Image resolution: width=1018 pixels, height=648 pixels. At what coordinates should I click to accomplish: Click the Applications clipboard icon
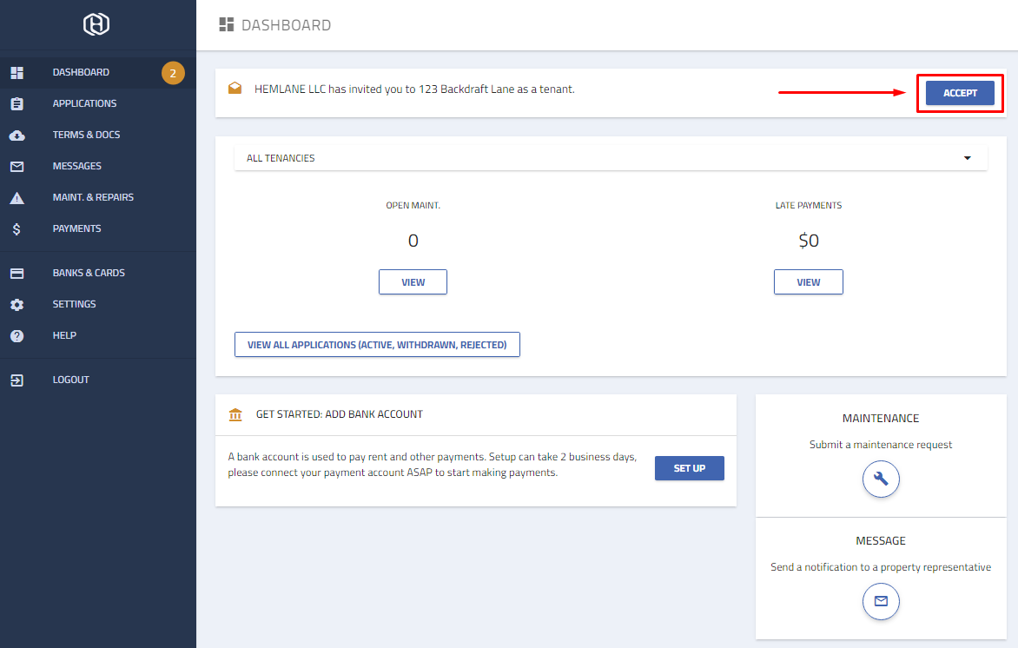tap(17, 104)
